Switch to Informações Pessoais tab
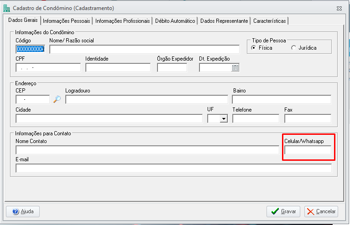This screenshot has width=350, height=225. pos(67,21)
